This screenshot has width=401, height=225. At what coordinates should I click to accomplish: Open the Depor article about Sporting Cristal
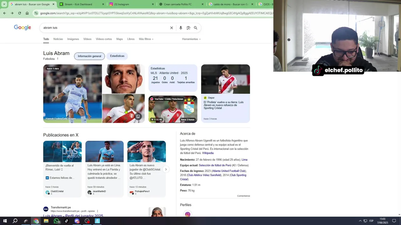225,93
